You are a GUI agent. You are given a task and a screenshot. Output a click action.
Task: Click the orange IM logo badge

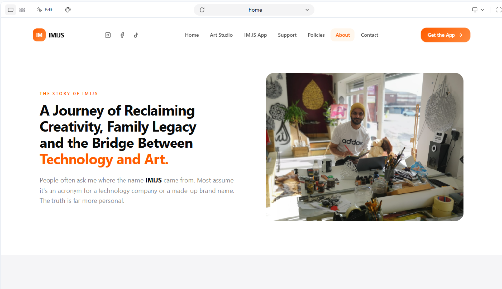39,35
